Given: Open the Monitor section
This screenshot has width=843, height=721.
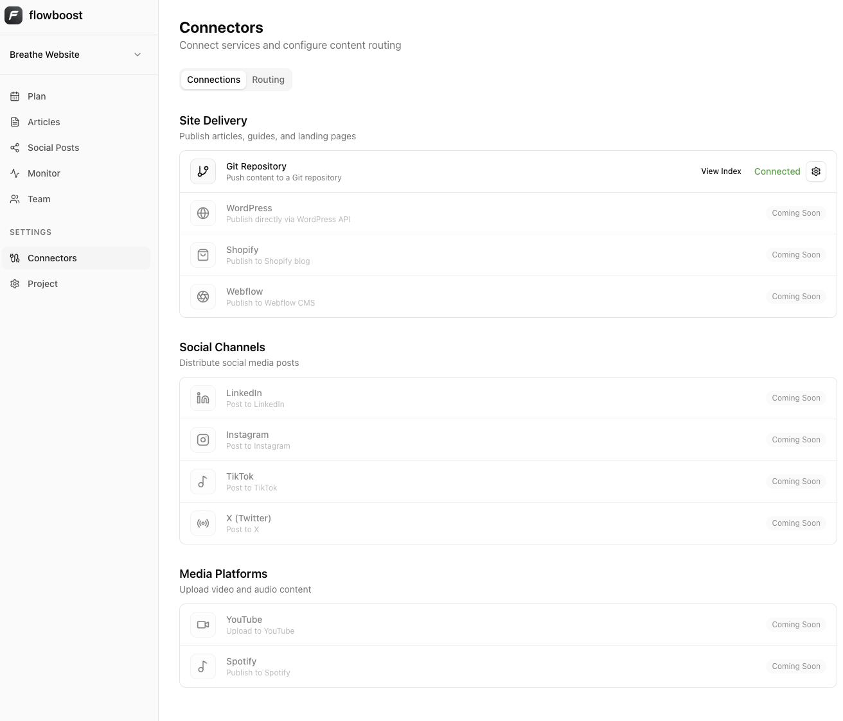Looking at the screenshot, I should click(44, 173).
